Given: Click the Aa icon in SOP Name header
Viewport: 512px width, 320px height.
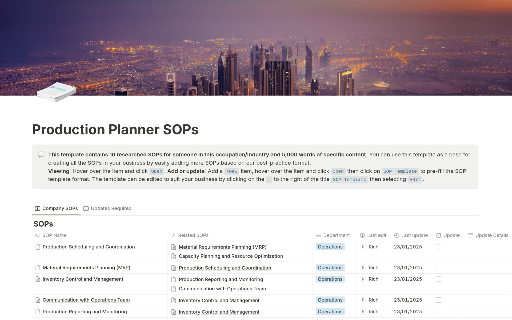Looking at the screenshot, I should pyautogui.click(x=37, y=235).
